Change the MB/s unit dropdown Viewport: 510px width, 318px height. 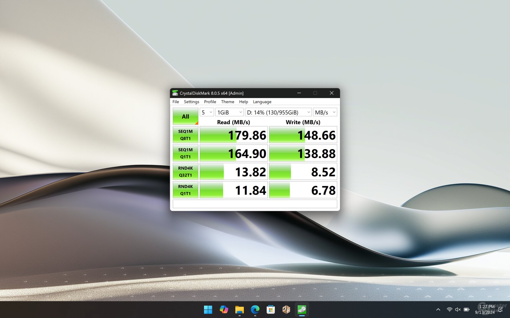pyautogui.click(x=325, y=112)
